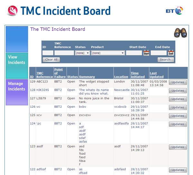Sort by Last Updated column
Viewport: 193px width, 175px height.
157,75
